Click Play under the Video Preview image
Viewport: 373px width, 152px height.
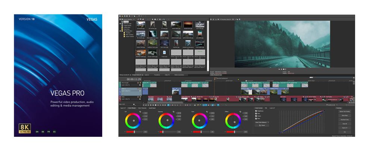(x=279, y=69)
